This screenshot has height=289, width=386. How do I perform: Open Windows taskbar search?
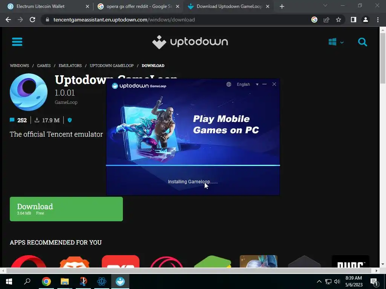point(27,281)
